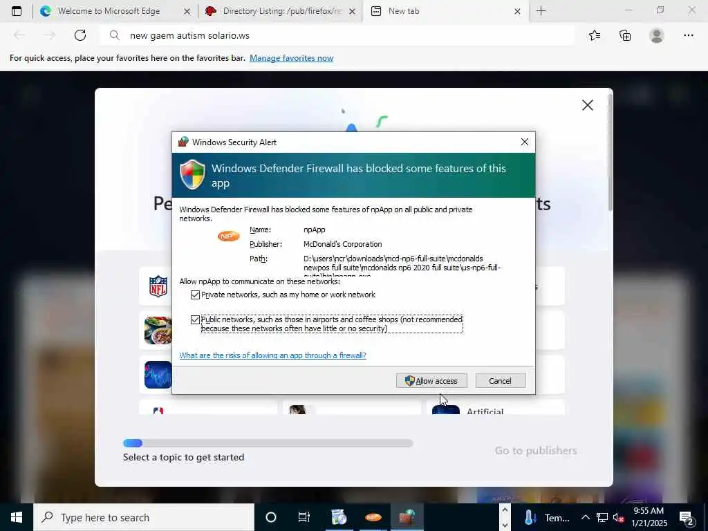
Task: Click the Edge back arrow
Action: pos(19,35)
